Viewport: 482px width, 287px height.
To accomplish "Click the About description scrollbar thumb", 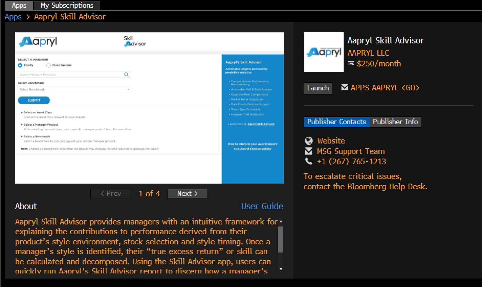I will click(x=281, y=240).
